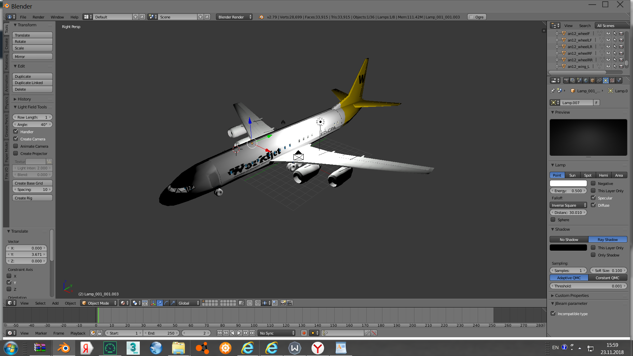Screen dimensions: 633x356
Task: Click play animation forward button in timeline
Action: [239, 333]
